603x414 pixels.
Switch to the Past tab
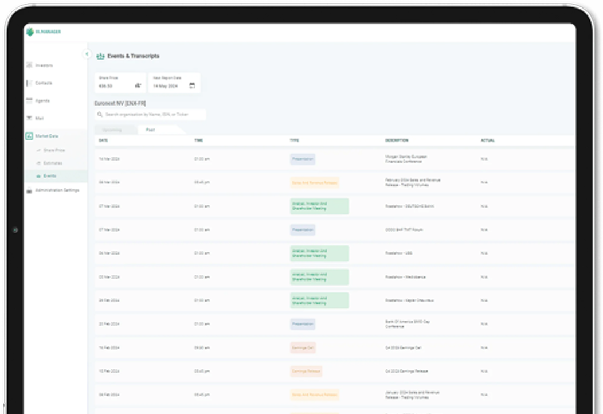pyautogui.click(x=150, y=130)
